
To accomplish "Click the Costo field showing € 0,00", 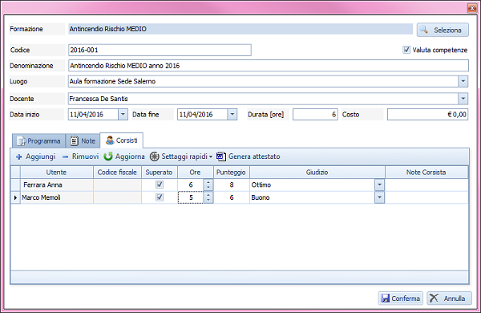I will coord(427,115).
